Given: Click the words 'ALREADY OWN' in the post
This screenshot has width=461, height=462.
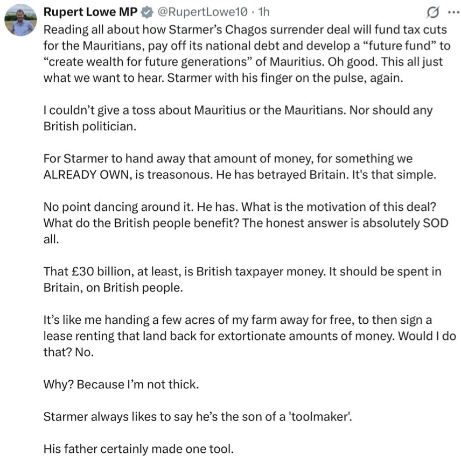Looking at the screenshot, I should click(86, 175).
